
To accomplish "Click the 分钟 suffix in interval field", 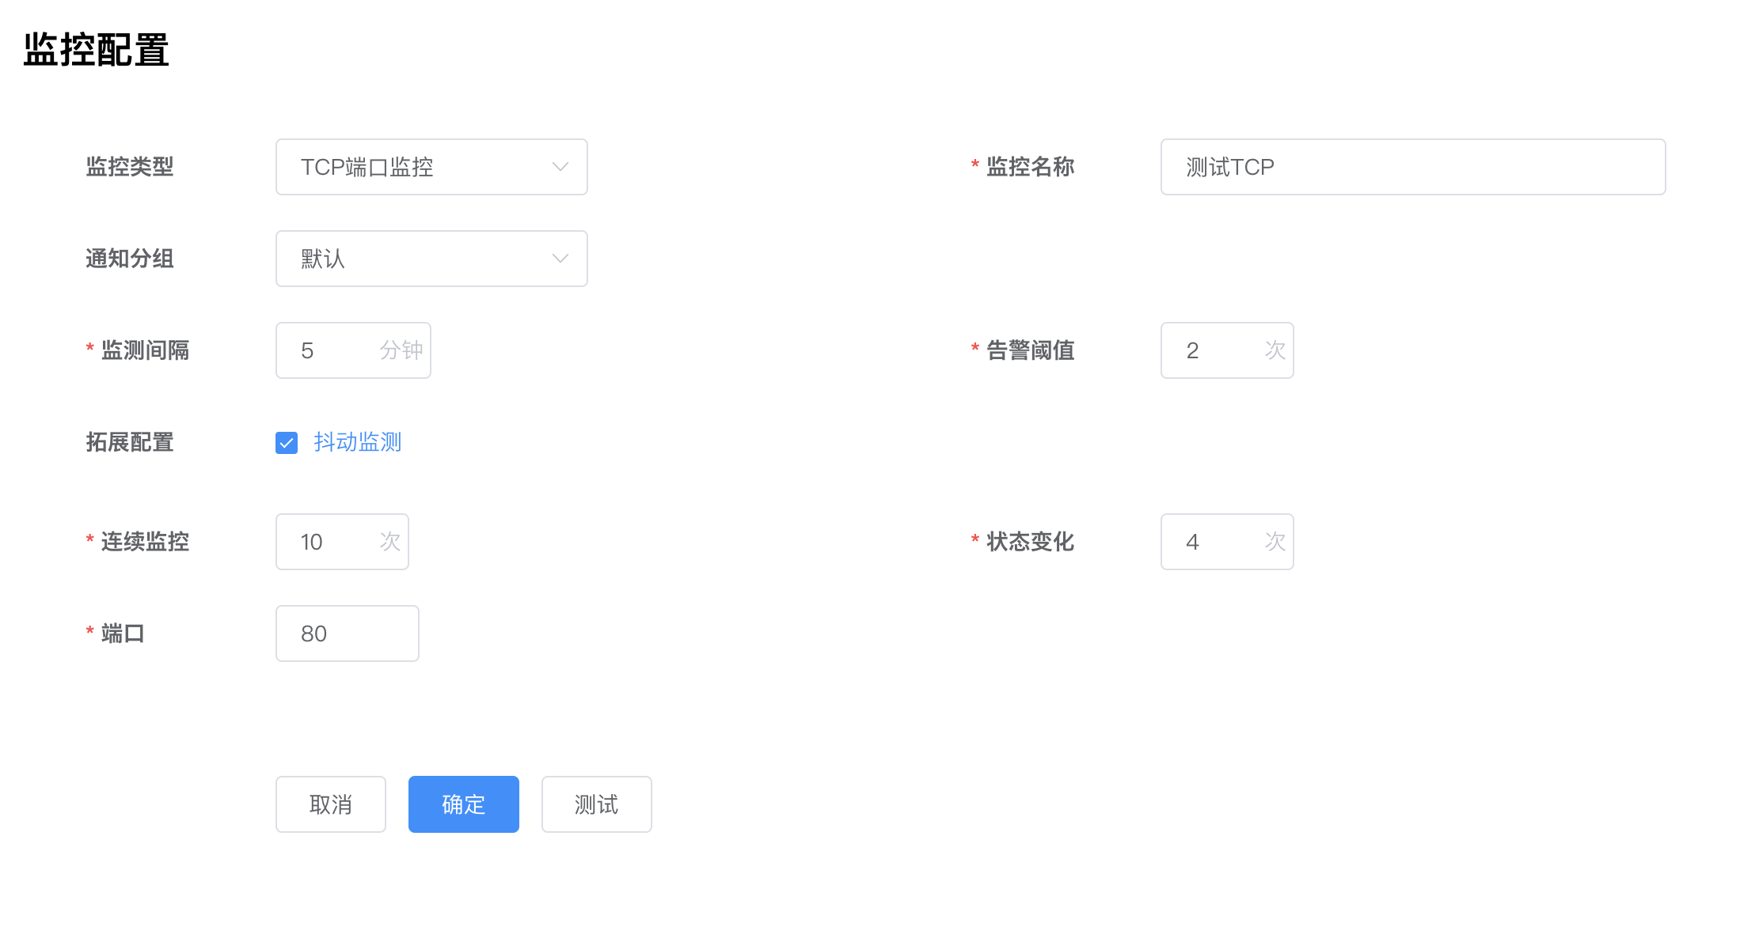I will tap(401, 350).
